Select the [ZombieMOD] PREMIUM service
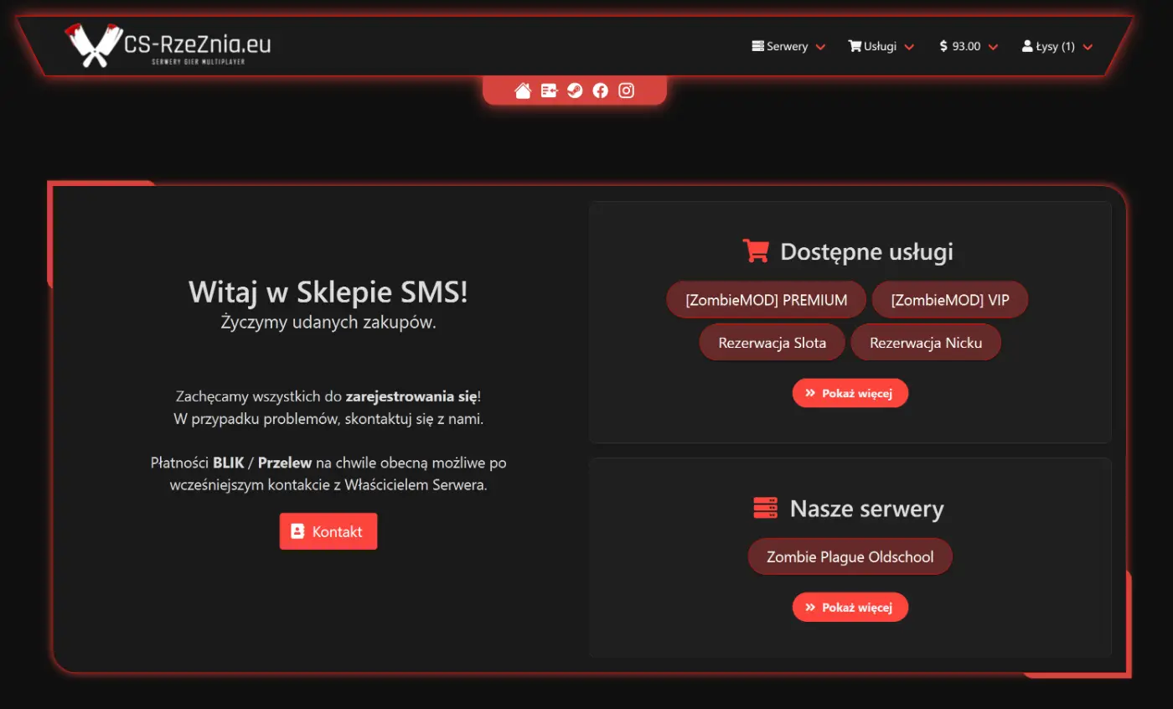 766,300
